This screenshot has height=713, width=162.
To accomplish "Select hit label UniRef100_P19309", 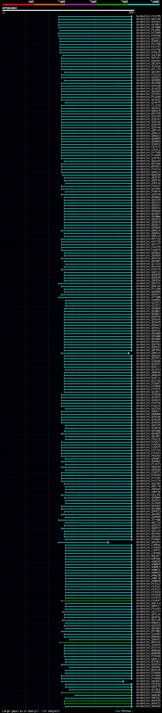I will [x=148, y=592].
